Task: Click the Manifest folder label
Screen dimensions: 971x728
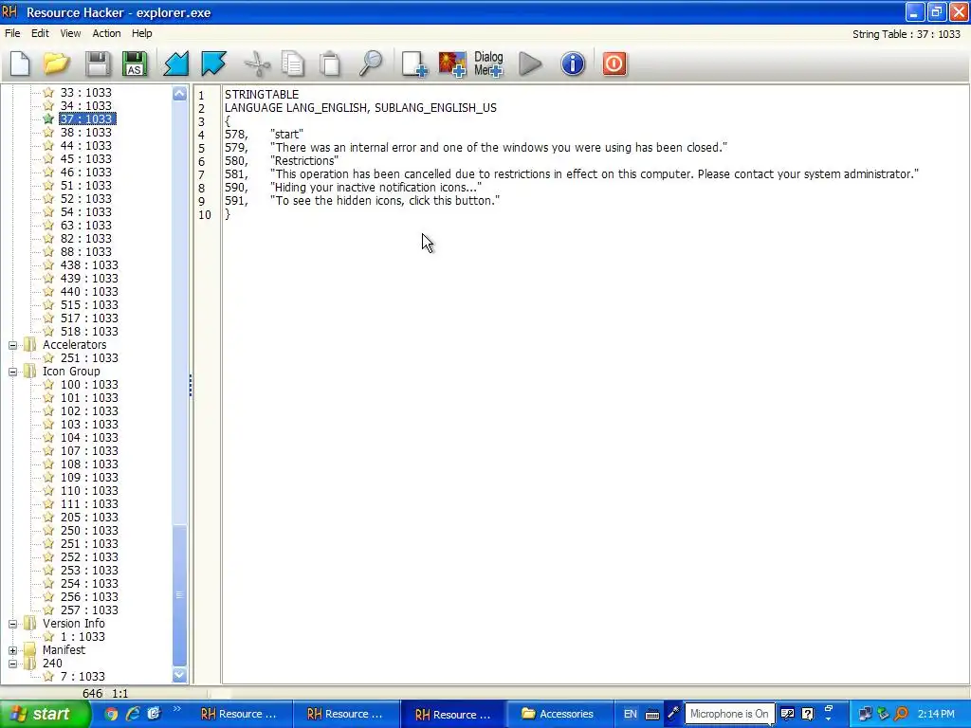Action: point(64,650)
